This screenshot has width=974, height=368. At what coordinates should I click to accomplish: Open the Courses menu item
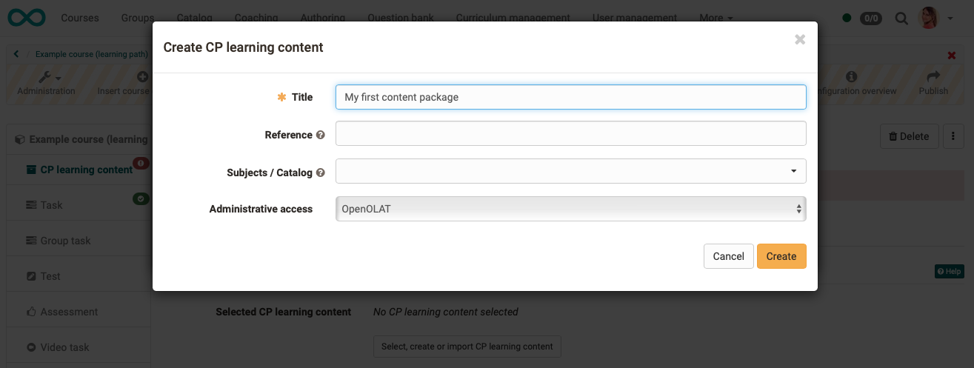coord(80,18)
